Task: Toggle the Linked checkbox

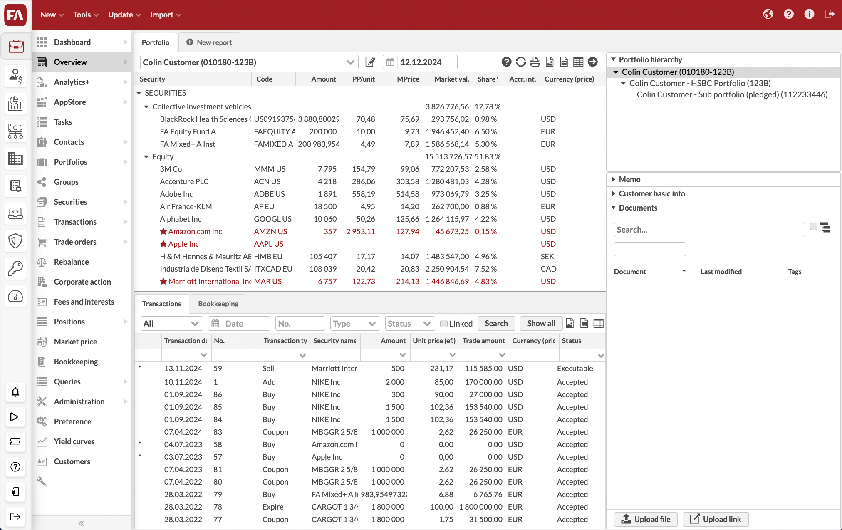Action: (x=444, y=324)
